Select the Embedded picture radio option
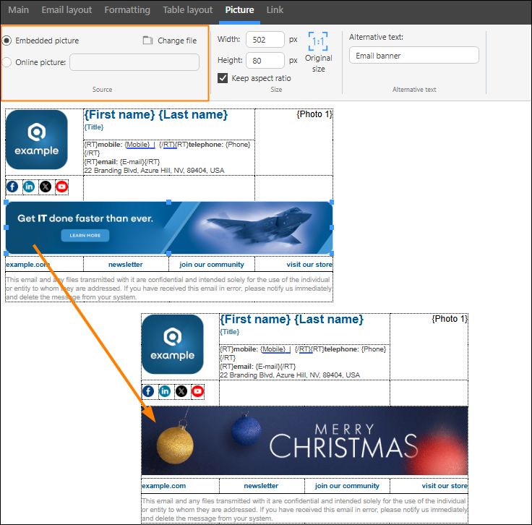This screenshot has width=532, height=525. pos(7,40)
